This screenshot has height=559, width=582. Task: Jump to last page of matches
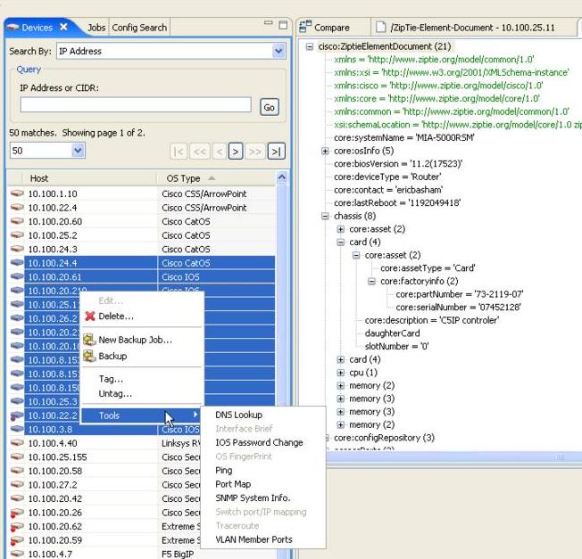click(x=276, y=152)
